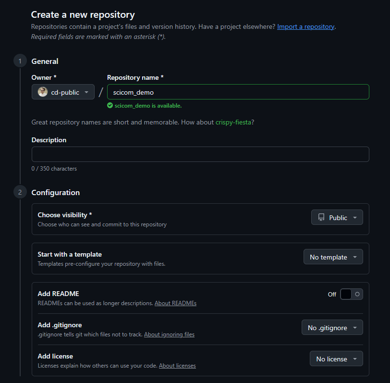
Task: Use the suggested name crispy-fiesta
Action: point(233,123)
